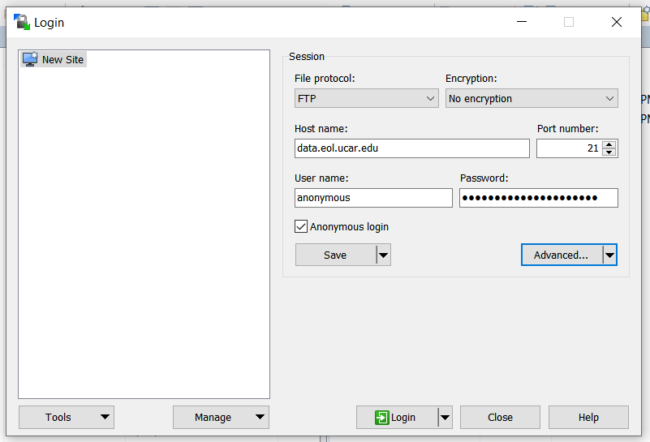Click the Password field
This screenshot has width=650, height=442.
(539, 198)
